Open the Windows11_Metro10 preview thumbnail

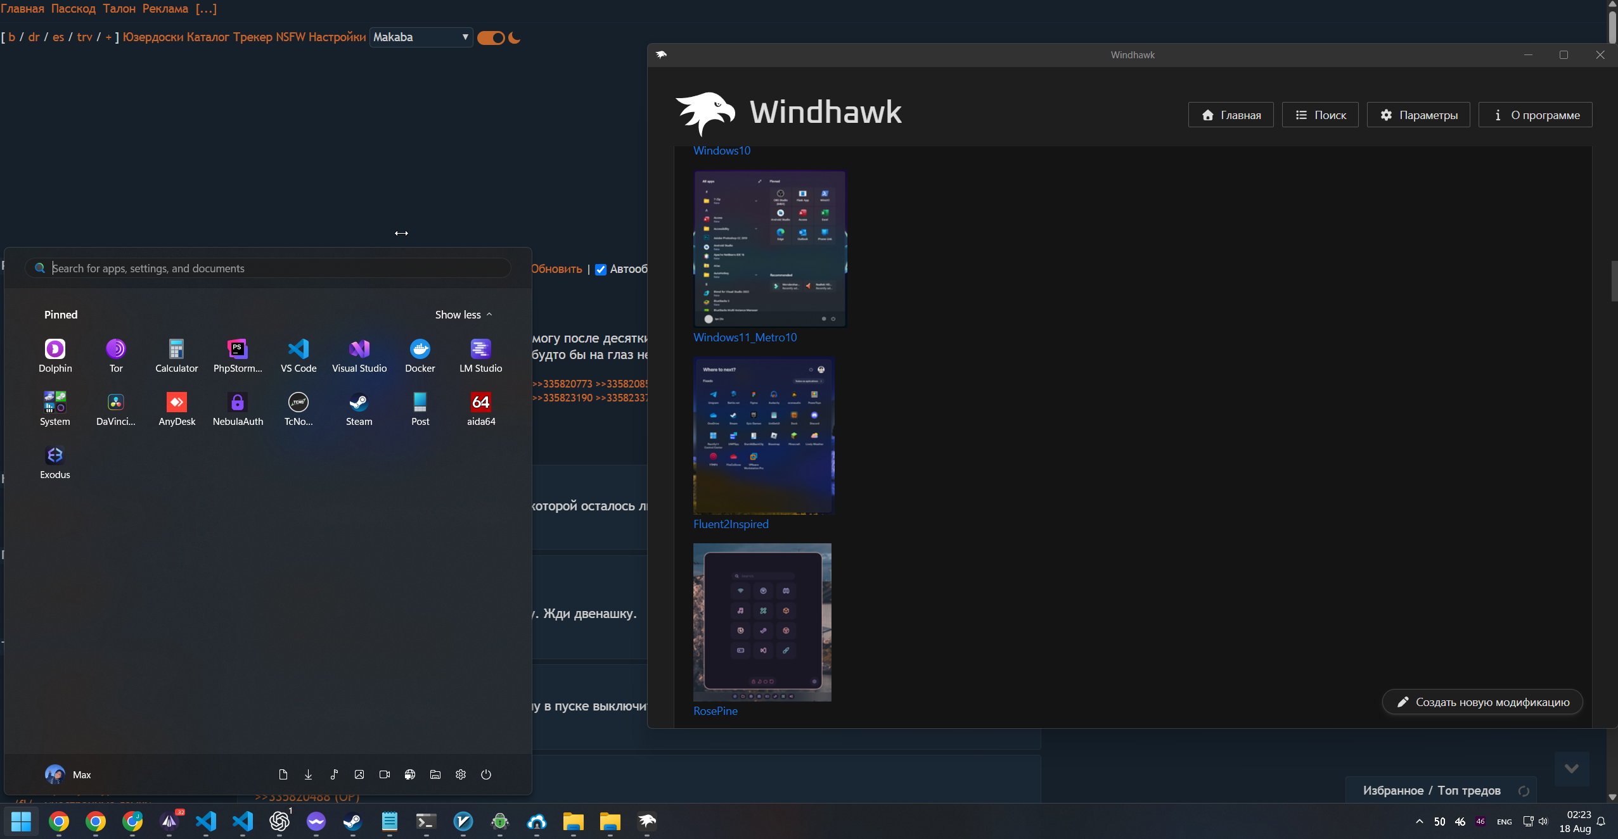(x=770, y=249)
